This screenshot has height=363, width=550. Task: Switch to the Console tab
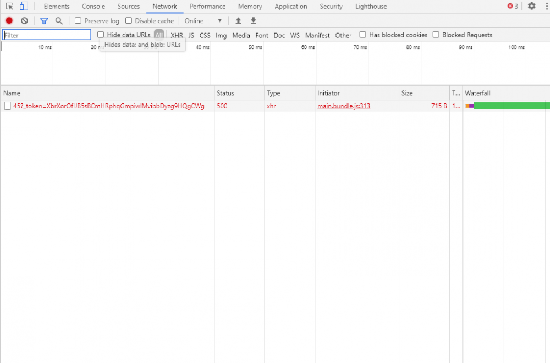(94, 7)
